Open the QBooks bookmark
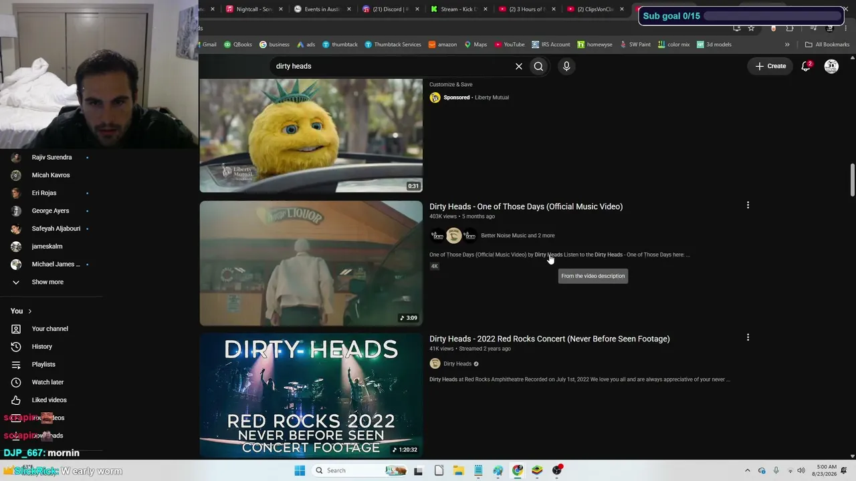This screenshot has height=481, width=856. 238,45
